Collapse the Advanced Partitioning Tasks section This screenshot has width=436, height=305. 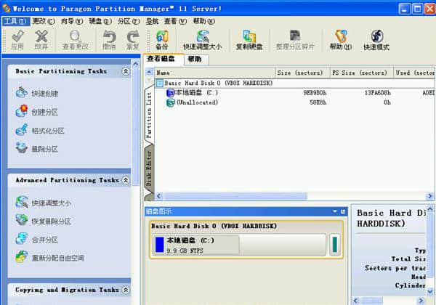(126, 180)
